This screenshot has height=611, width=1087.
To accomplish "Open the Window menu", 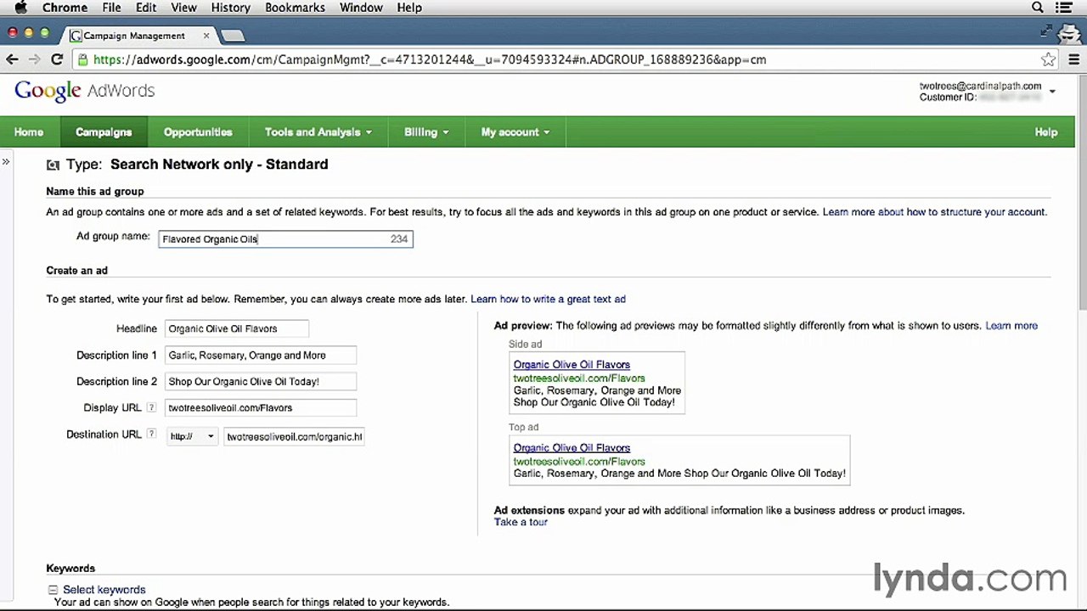I will coord(361,8).
